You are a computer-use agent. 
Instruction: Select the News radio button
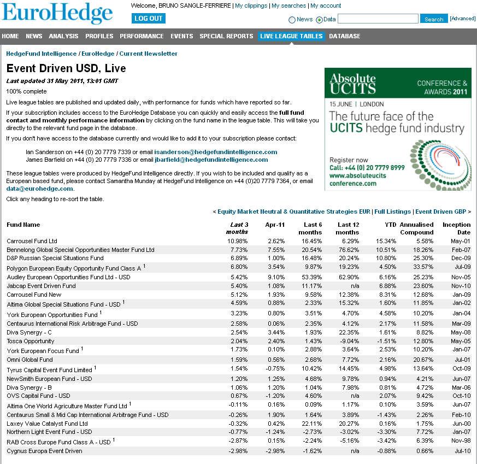click(292, 20)
